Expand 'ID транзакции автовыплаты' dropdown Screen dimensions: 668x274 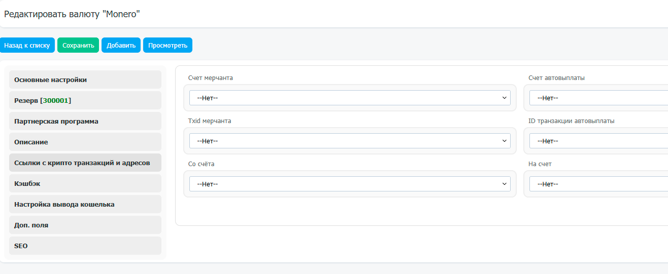click(x=598, y=141)
